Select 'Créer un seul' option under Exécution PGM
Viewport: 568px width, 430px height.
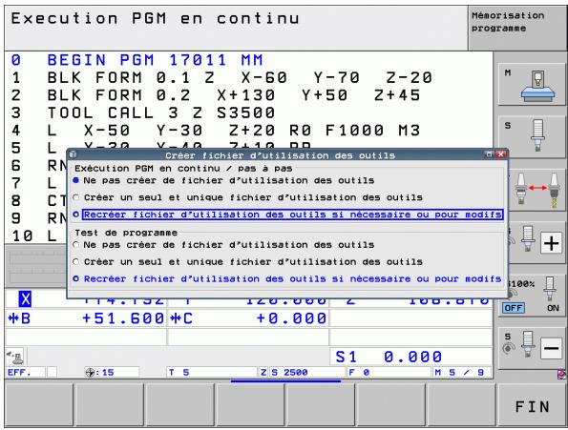(248, 197)
